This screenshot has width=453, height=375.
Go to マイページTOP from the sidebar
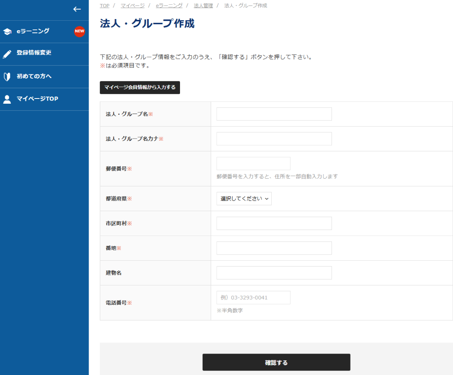37,99
